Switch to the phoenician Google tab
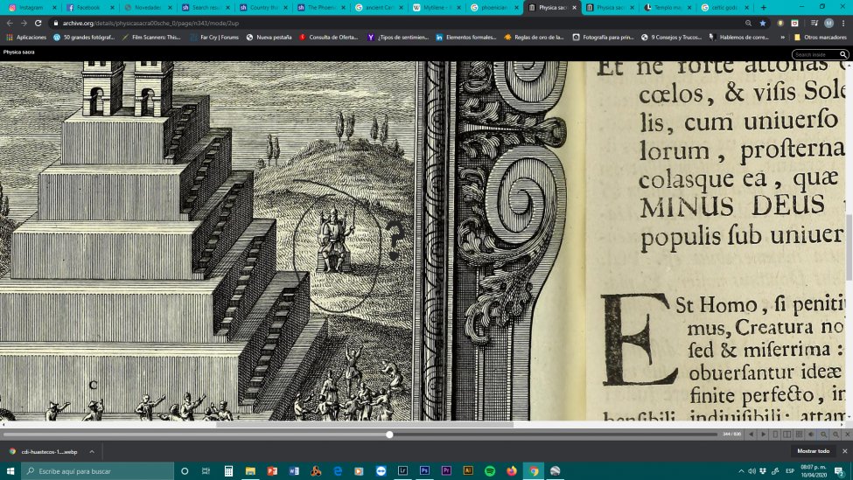 point(493,8)
